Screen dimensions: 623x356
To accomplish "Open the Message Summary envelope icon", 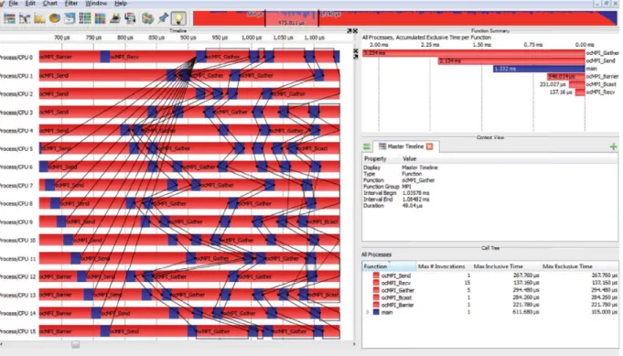I will (70, 18).
